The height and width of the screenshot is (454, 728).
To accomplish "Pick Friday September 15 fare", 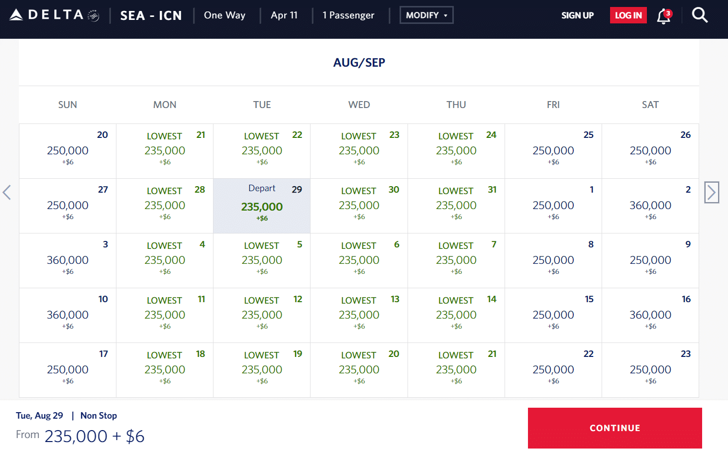I will (x=553, y=315).
